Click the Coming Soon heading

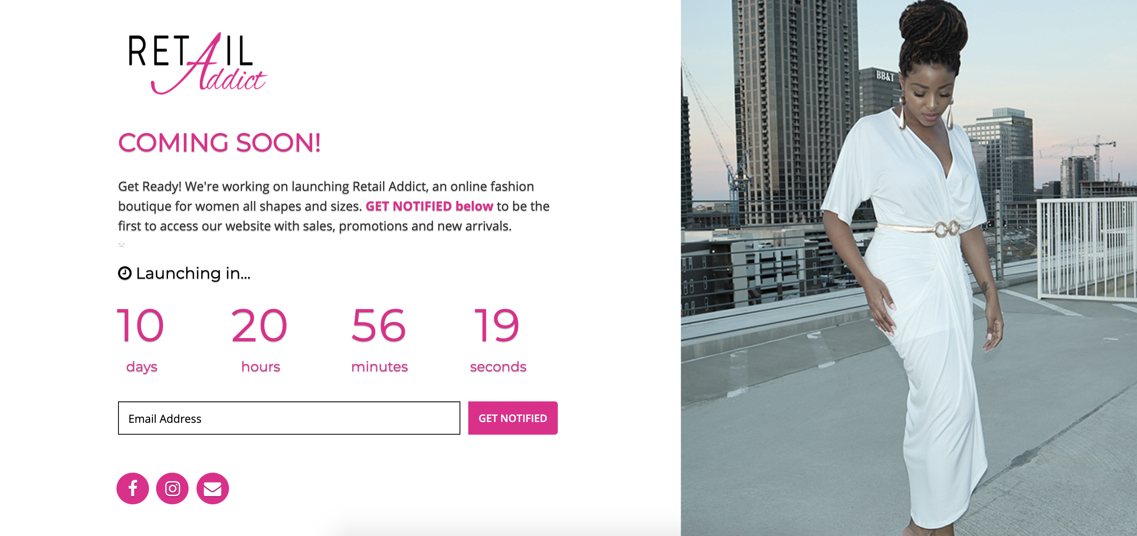point(219,143)
